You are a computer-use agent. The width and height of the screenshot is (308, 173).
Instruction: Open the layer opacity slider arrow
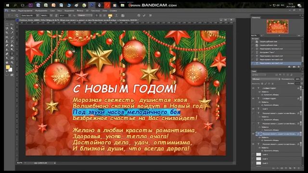point(302,79)
